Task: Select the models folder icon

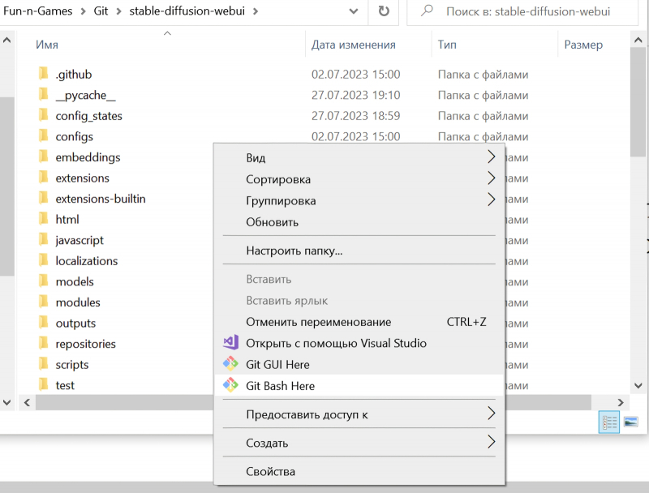Action: click(44, 281)
